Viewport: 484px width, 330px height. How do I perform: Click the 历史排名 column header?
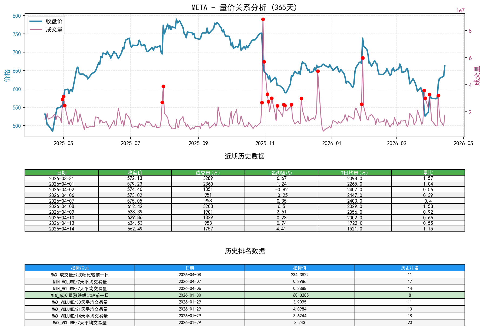tap(410, 268)
